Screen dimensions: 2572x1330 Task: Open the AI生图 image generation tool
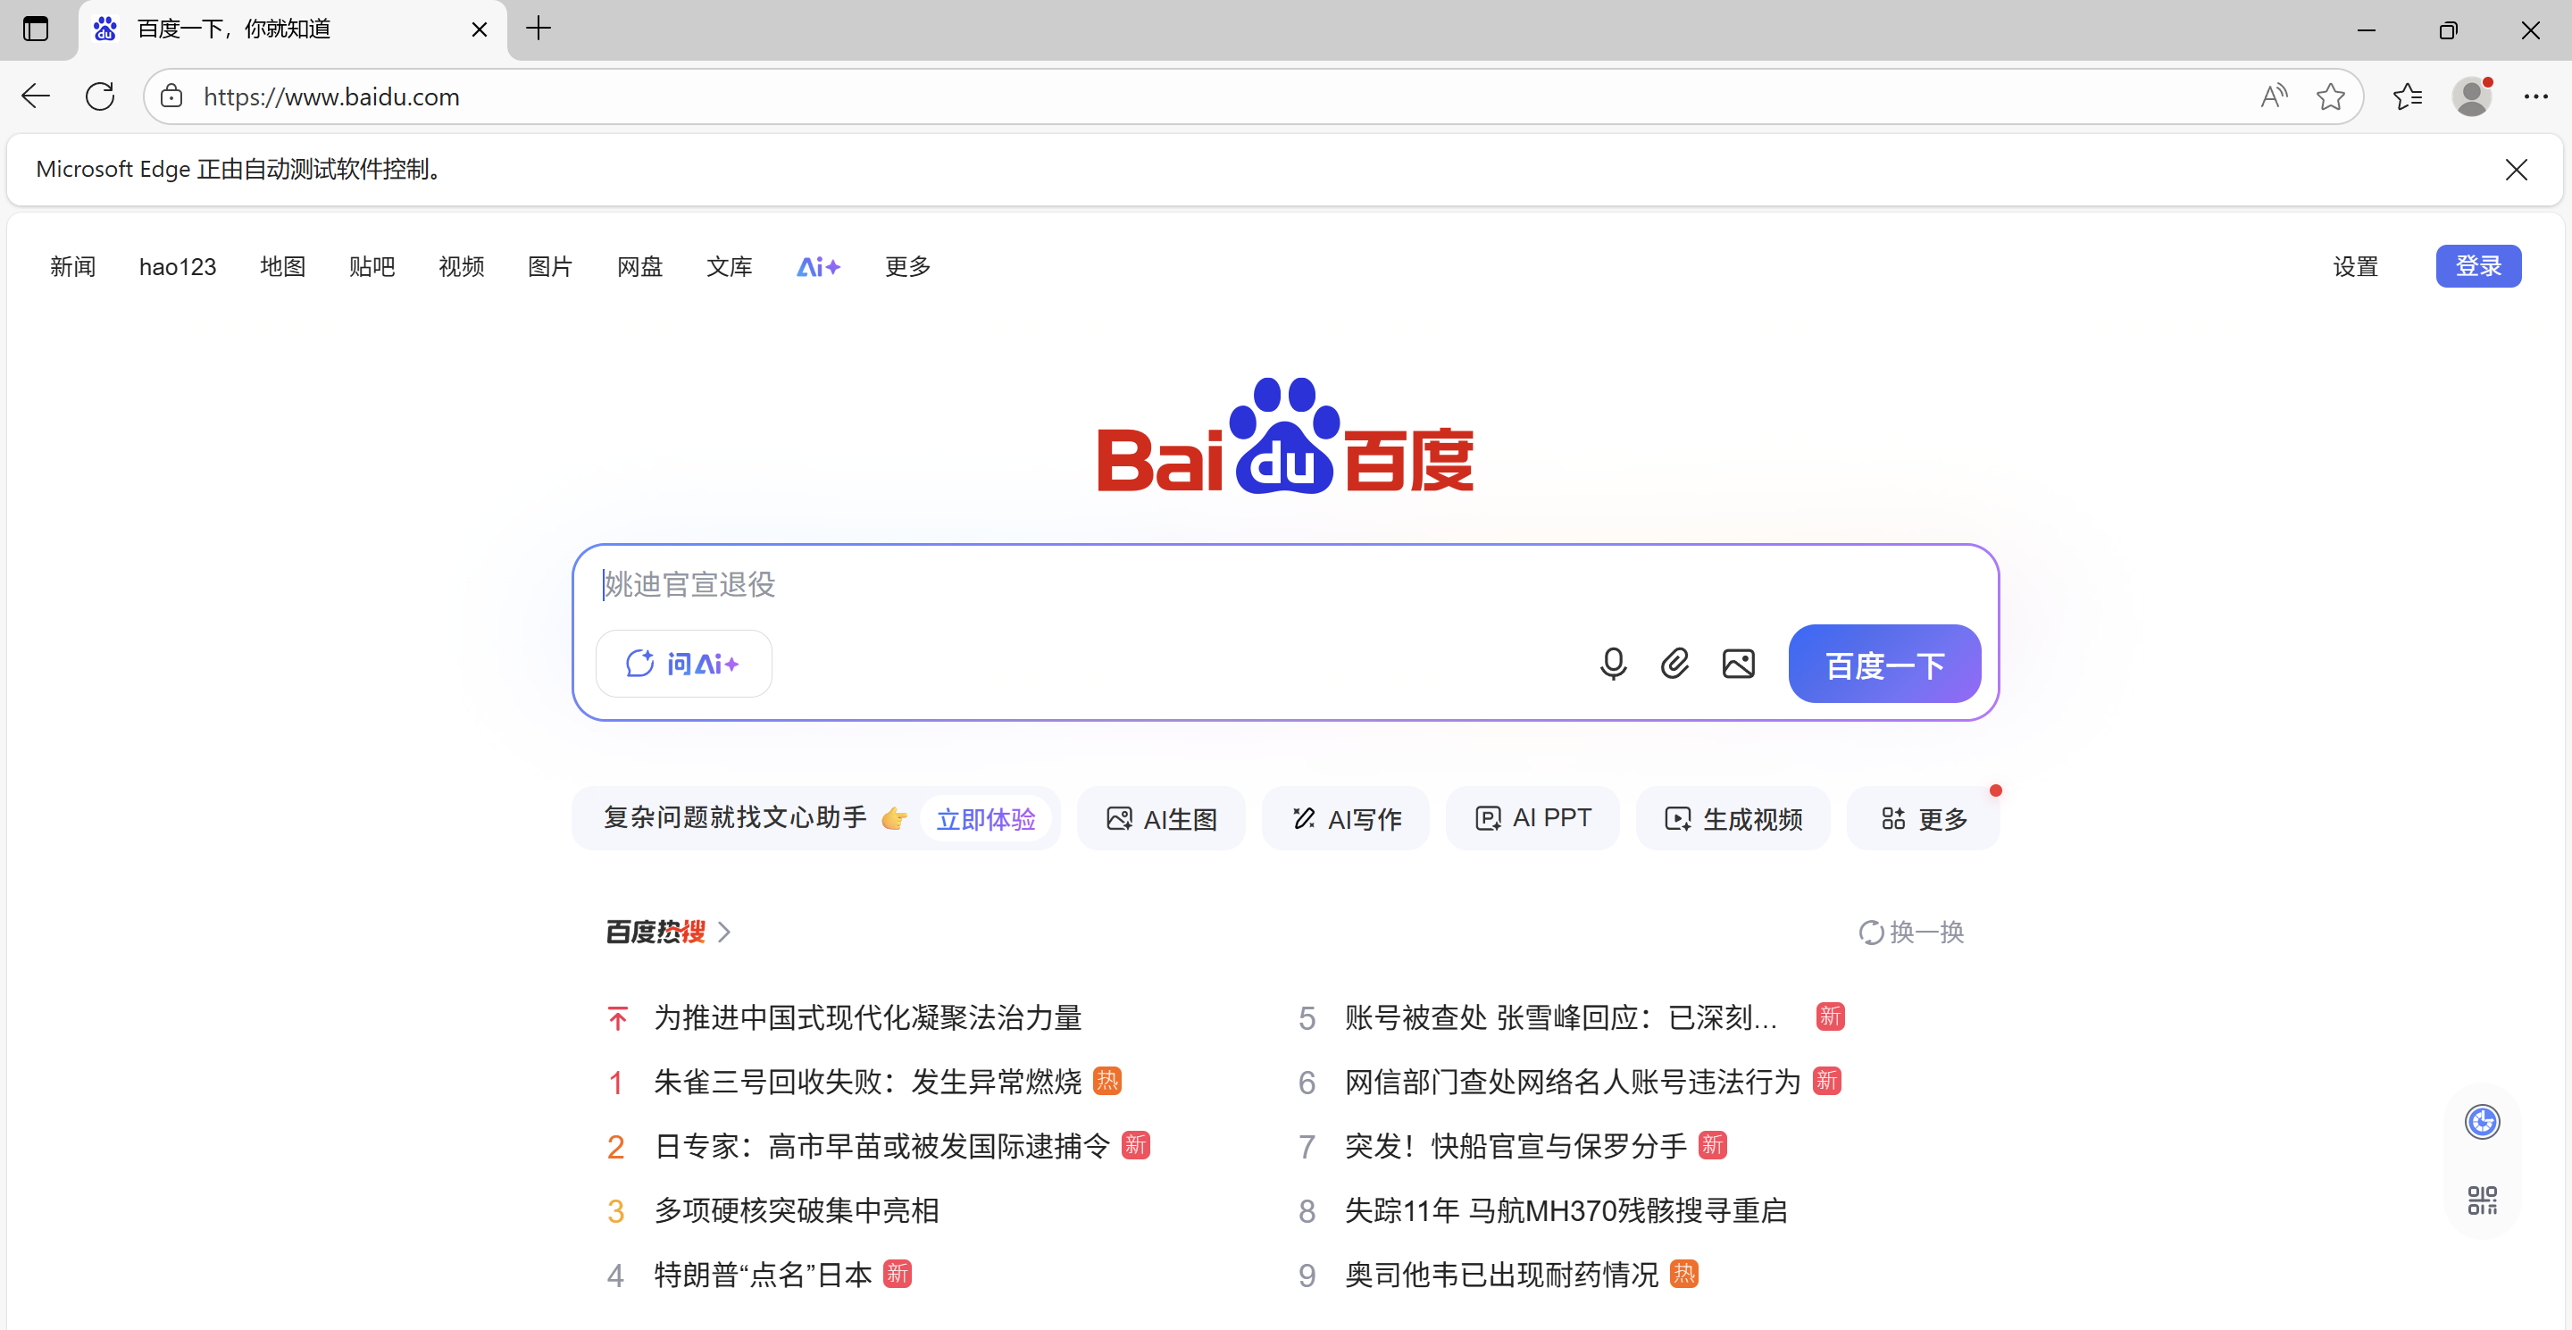pos(1161,820)
